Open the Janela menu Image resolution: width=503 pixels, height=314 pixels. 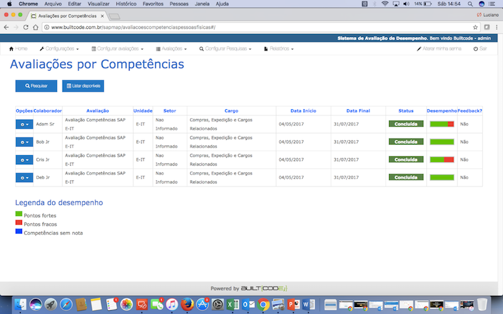click(x=202, y=4)
